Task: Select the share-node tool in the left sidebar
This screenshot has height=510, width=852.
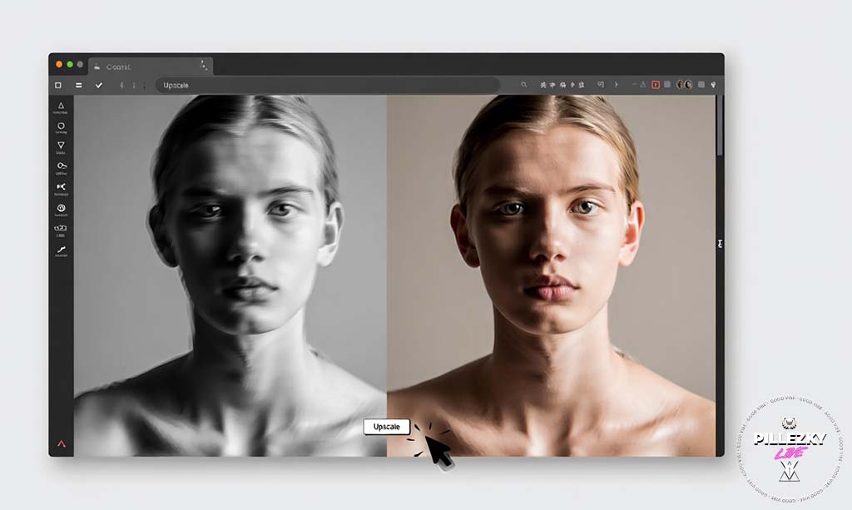Action: tap(61, 186)
